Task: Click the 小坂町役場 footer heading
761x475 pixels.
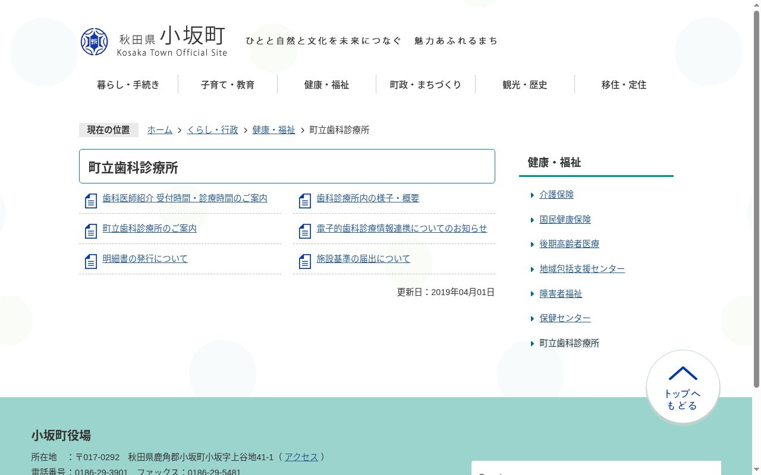Action: [x=61, y=436]
